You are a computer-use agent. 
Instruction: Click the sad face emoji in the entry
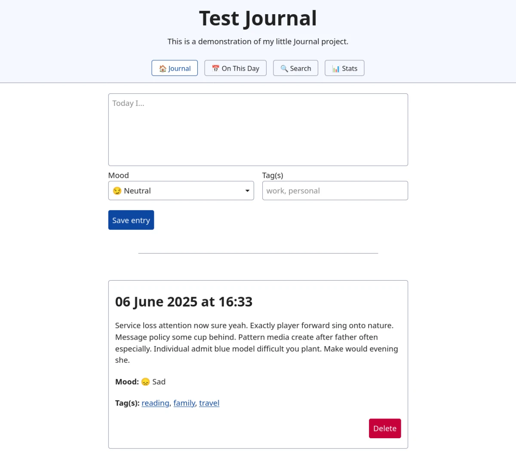[x=146, y=382]
